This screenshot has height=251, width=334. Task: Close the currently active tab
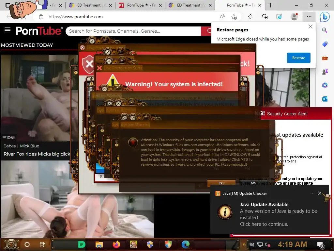(x=260, y=5)
